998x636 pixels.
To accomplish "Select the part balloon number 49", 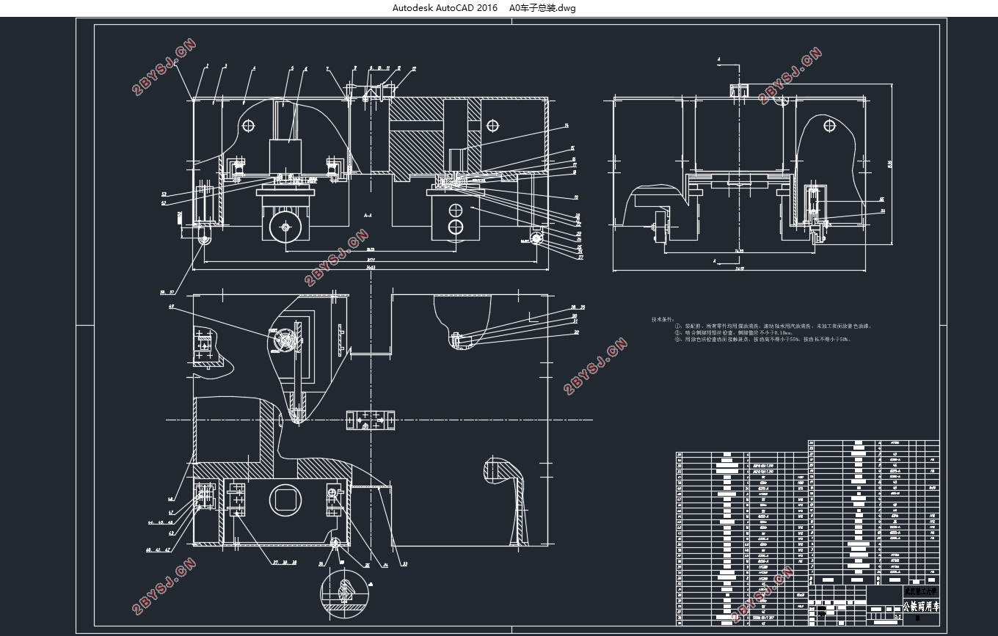I will coord(172,307).
